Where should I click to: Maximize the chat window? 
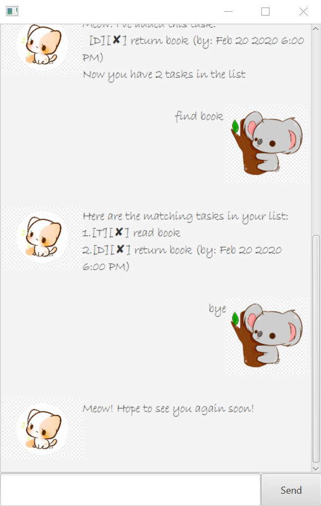point(266,12)
